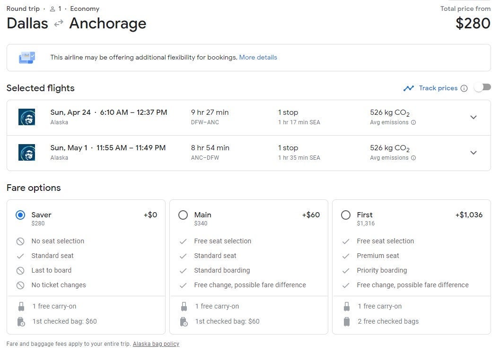The image size is (500, 352).
Task: Expand the Sun, Apr 24 flight details
Action: coord(473,117)
